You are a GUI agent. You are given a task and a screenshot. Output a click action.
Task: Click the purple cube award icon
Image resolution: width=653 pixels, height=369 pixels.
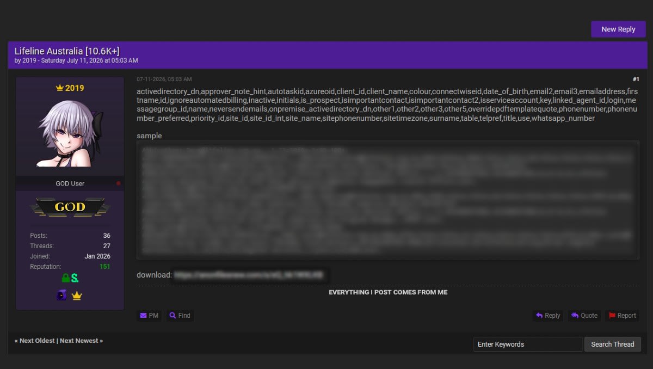point(61,296)
